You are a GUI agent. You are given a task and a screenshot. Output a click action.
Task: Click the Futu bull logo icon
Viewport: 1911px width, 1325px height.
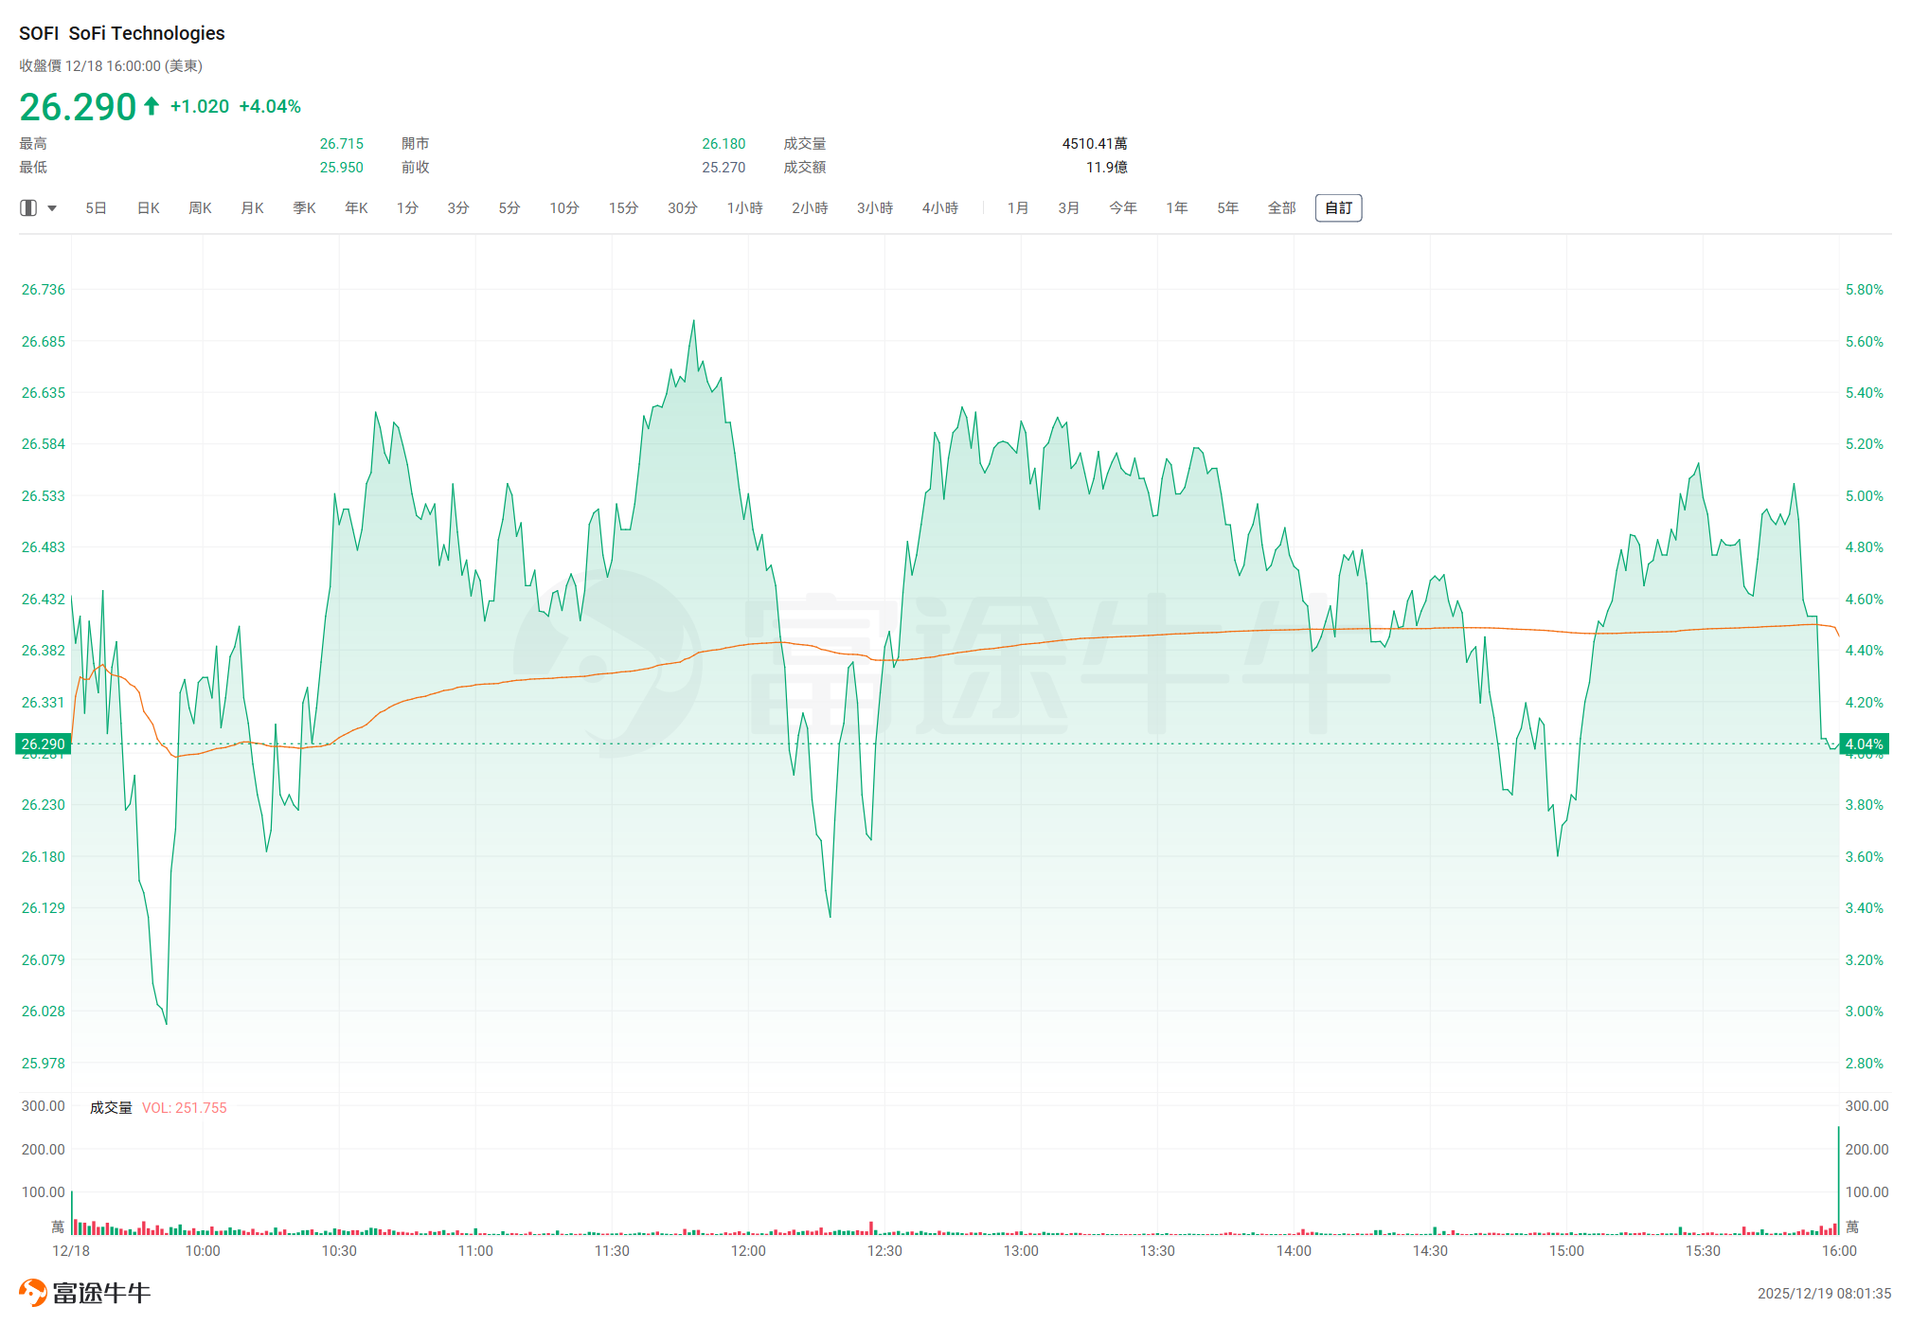(x=33, y=1293)
